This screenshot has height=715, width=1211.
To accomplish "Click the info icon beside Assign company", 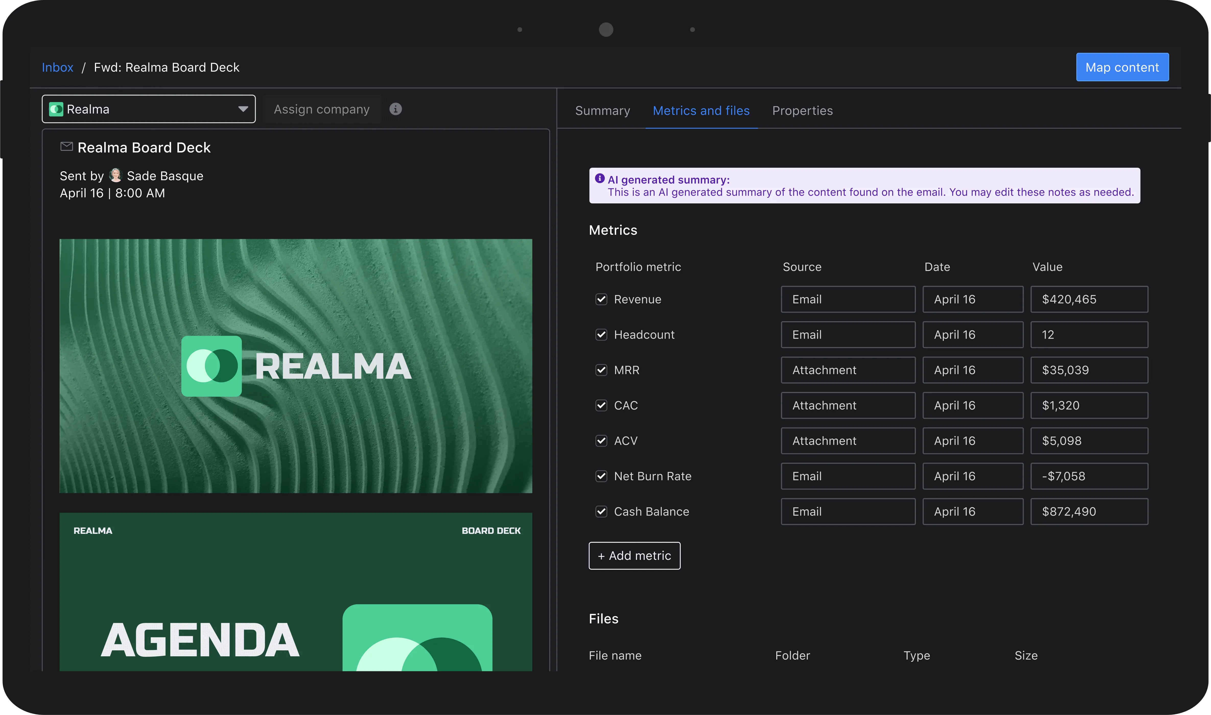I will pos(395,109).
